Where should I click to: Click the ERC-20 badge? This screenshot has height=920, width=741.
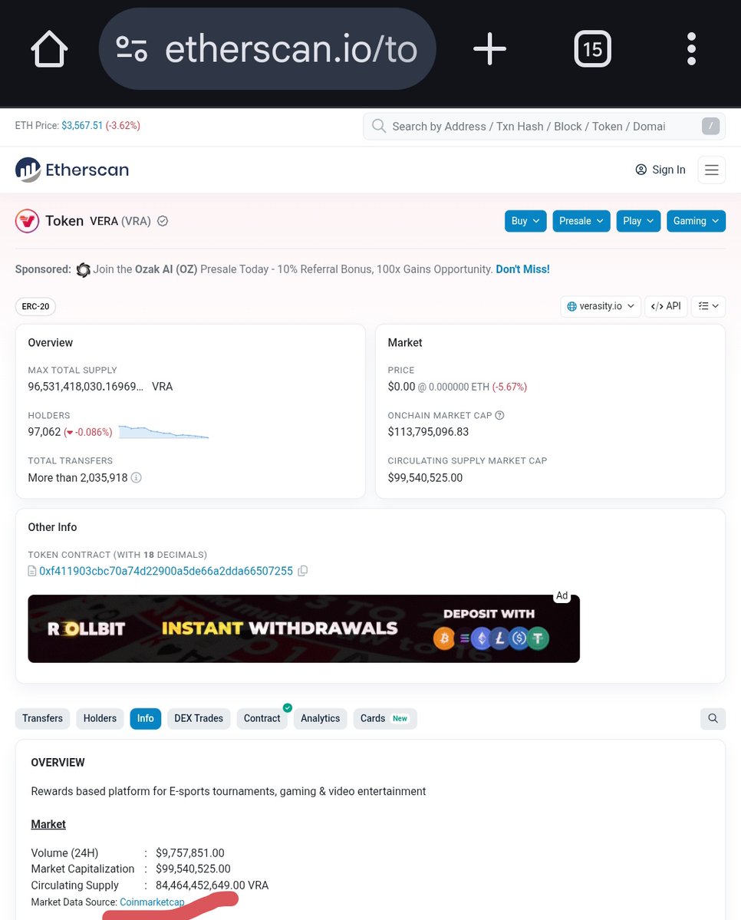36,306
